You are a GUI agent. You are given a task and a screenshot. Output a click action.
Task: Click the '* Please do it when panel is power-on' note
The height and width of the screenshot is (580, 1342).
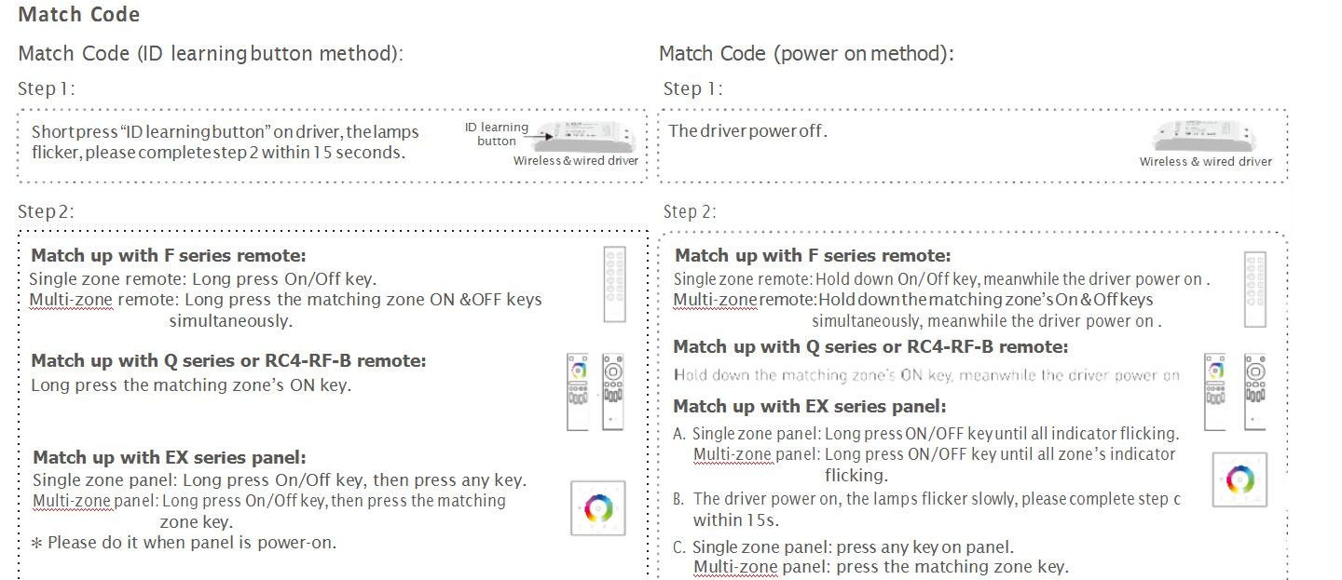click(x=184, y=542)
